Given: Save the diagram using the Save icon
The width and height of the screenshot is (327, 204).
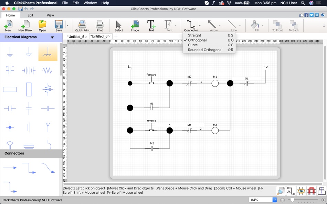Looking at the screenshot, I should (x=59, y=26).
